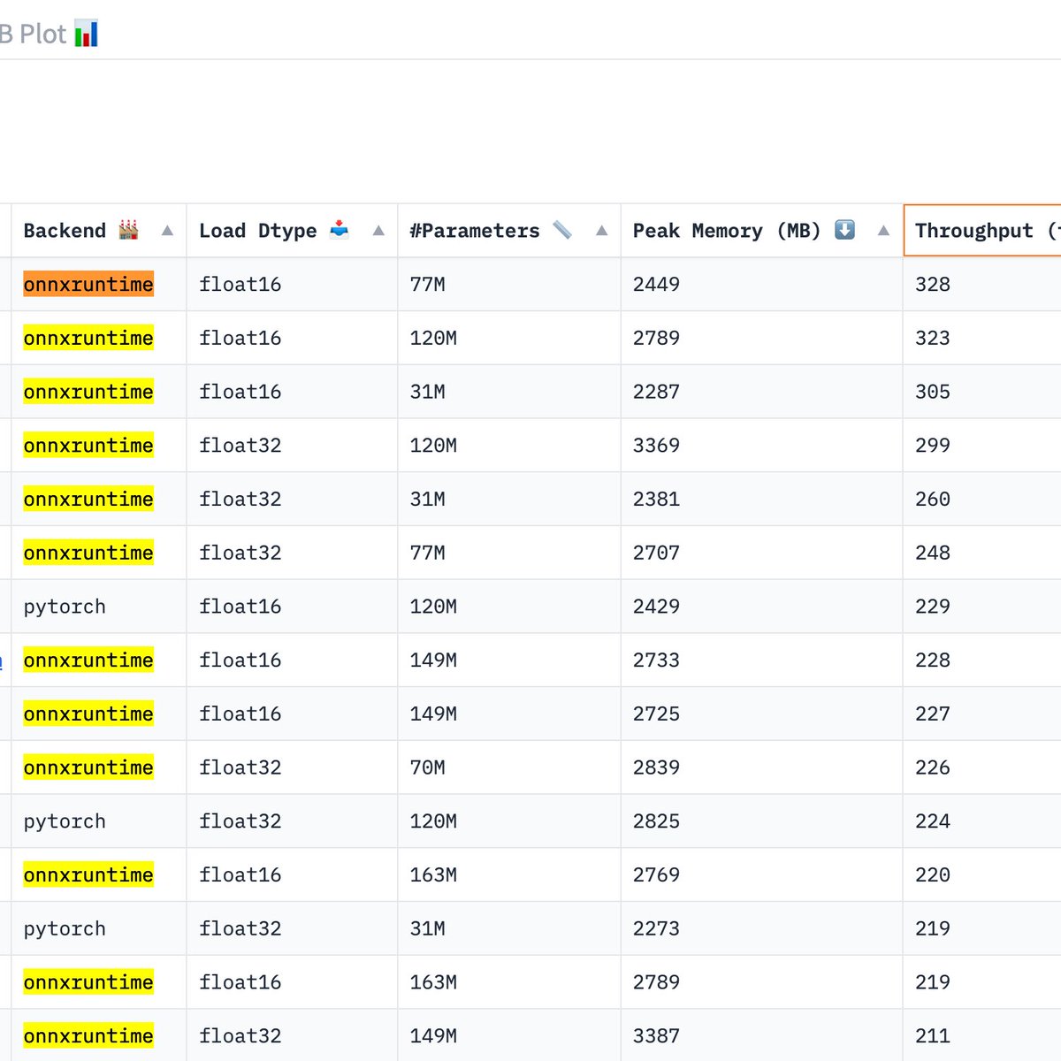Click the cake emoji in Backend header
1061x1061 pixels.
tap(127, 230)
